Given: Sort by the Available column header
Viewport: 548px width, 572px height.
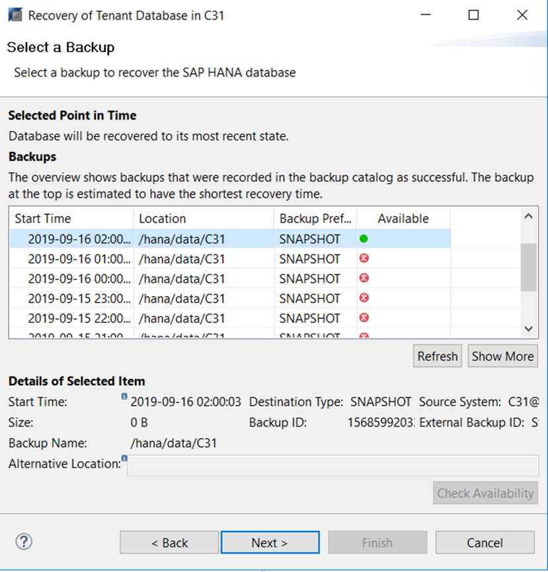Looking at the screenshot, I should pos(403,219).
